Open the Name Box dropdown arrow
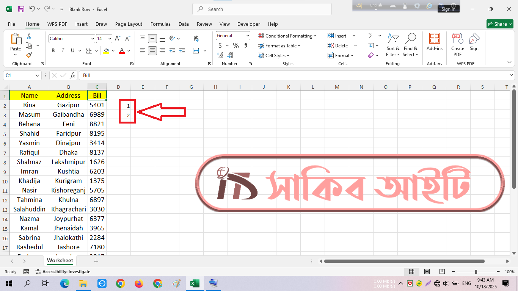This screenshot has height=291, width=518. [37, 75]
